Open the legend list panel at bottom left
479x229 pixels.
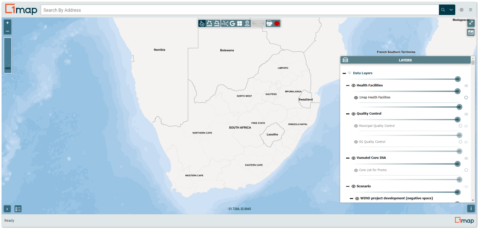18,209
